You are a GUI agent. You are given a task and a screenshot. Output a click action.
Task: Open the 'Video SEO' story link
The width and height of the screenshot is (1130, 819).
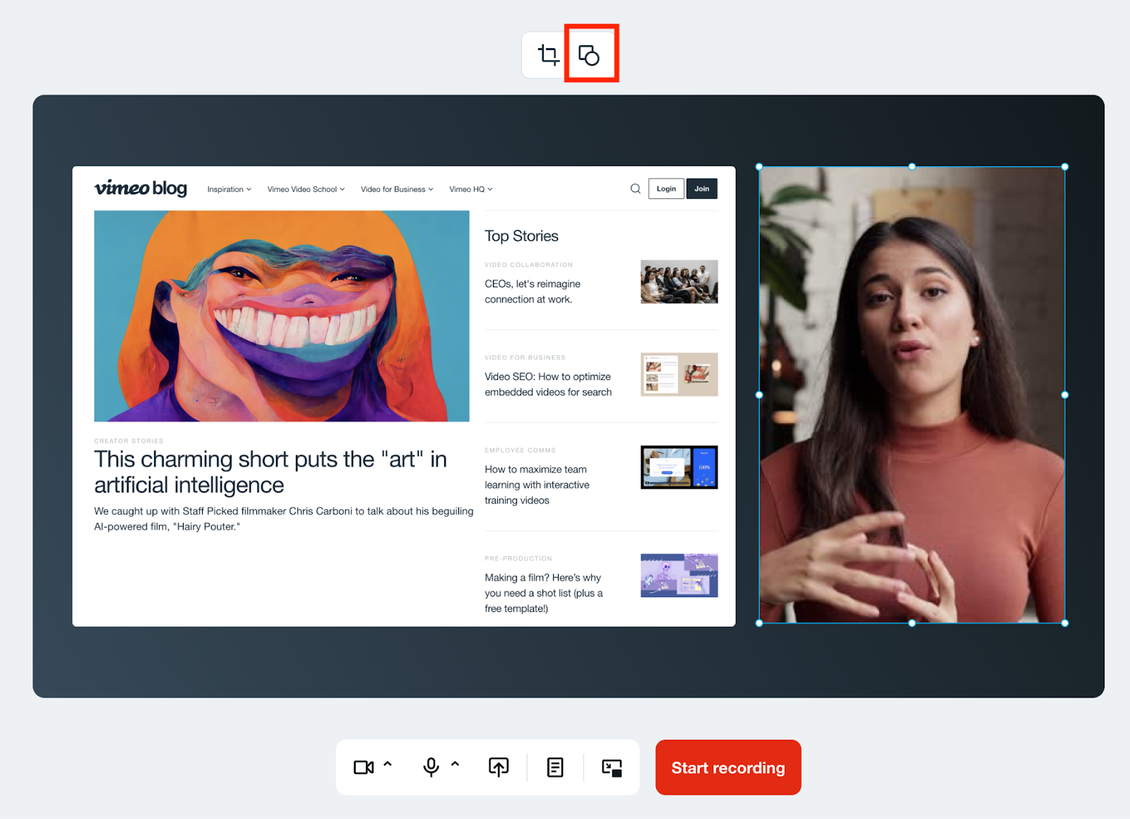[548, 384]
